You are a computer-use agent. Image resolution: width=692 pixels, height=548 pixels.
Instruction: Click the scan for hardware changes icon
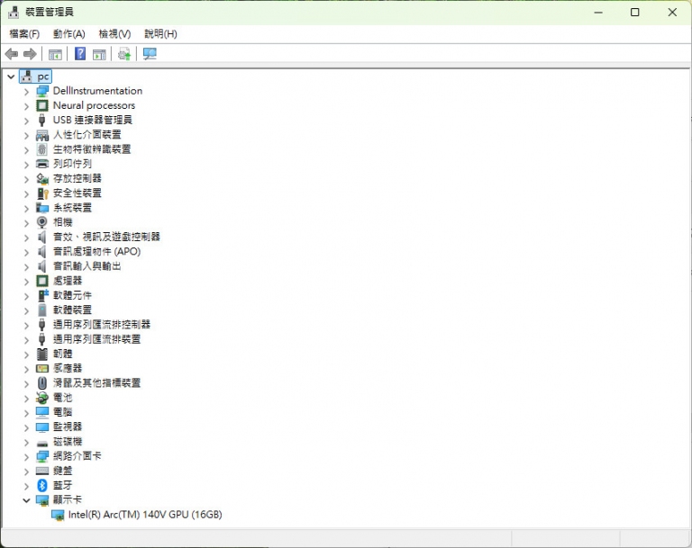click(150, 54)
